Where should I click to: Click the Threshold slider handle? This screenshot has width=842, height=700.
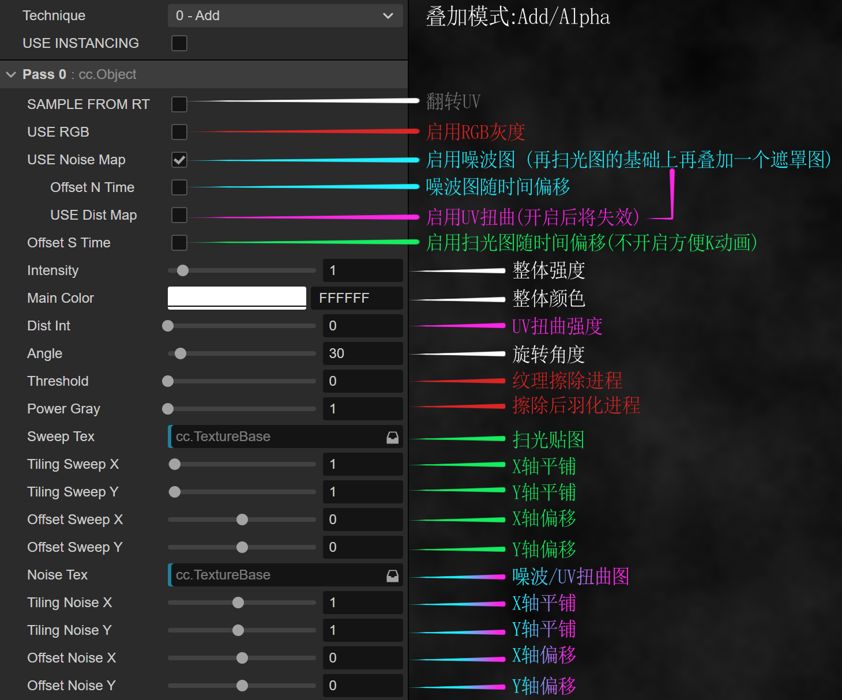(168, 381)
